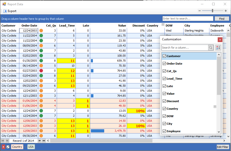Sort columns alphabetically with A-Z icon
The width and height of the screenshot is (231, 151).
pyautogui.click(x=218, y=48)
